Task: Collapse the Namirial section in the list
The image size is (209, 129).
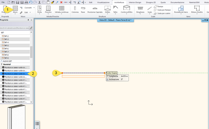Action: [x=2, y=64]
